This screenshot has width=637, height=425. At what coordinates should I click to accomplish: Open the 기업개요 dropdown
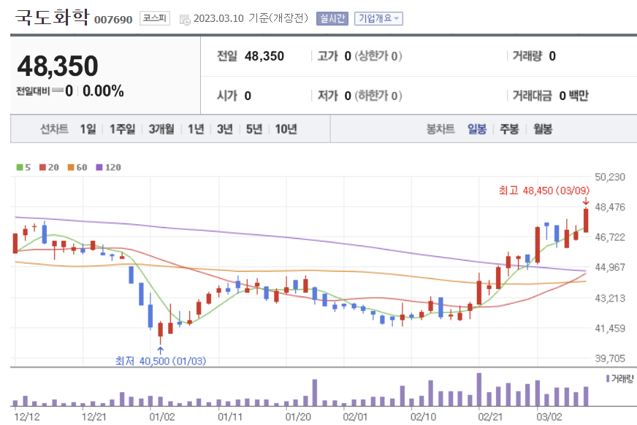coord(378,18)
